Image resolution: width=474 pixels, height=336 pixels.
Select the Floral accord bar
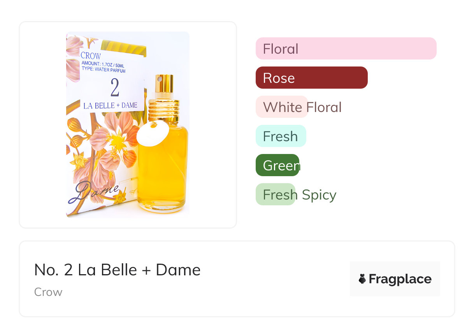(346, 49)
